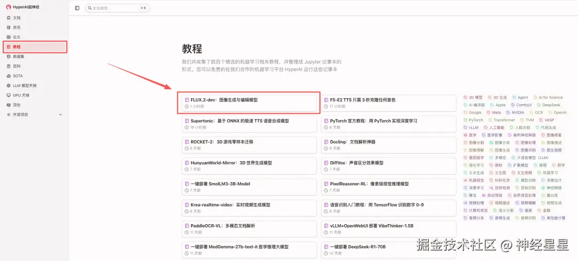Open FLUX.2-dev 图像生成与编辑模型 tutorial
The width and height of the screenshot is (578, 261).
249,103
